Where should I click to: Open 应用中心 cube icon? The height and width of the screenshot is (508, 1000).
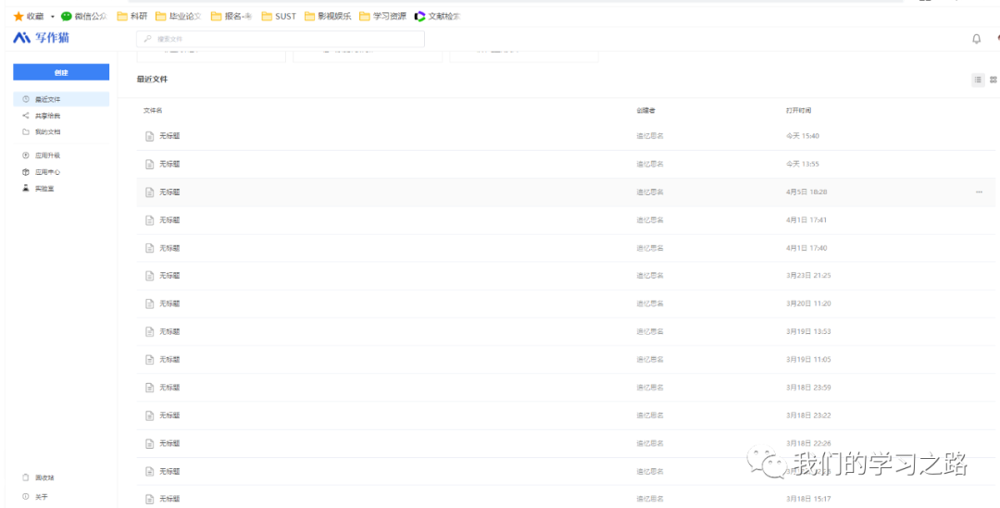(26, 172)
